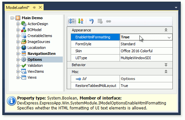Click the chain link toolbar icon
185x120 pixels.
coord(108,21)
